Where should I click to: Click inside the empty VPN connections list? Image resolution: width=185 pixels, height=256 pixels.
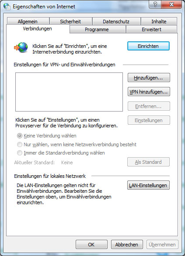[69, 92]
